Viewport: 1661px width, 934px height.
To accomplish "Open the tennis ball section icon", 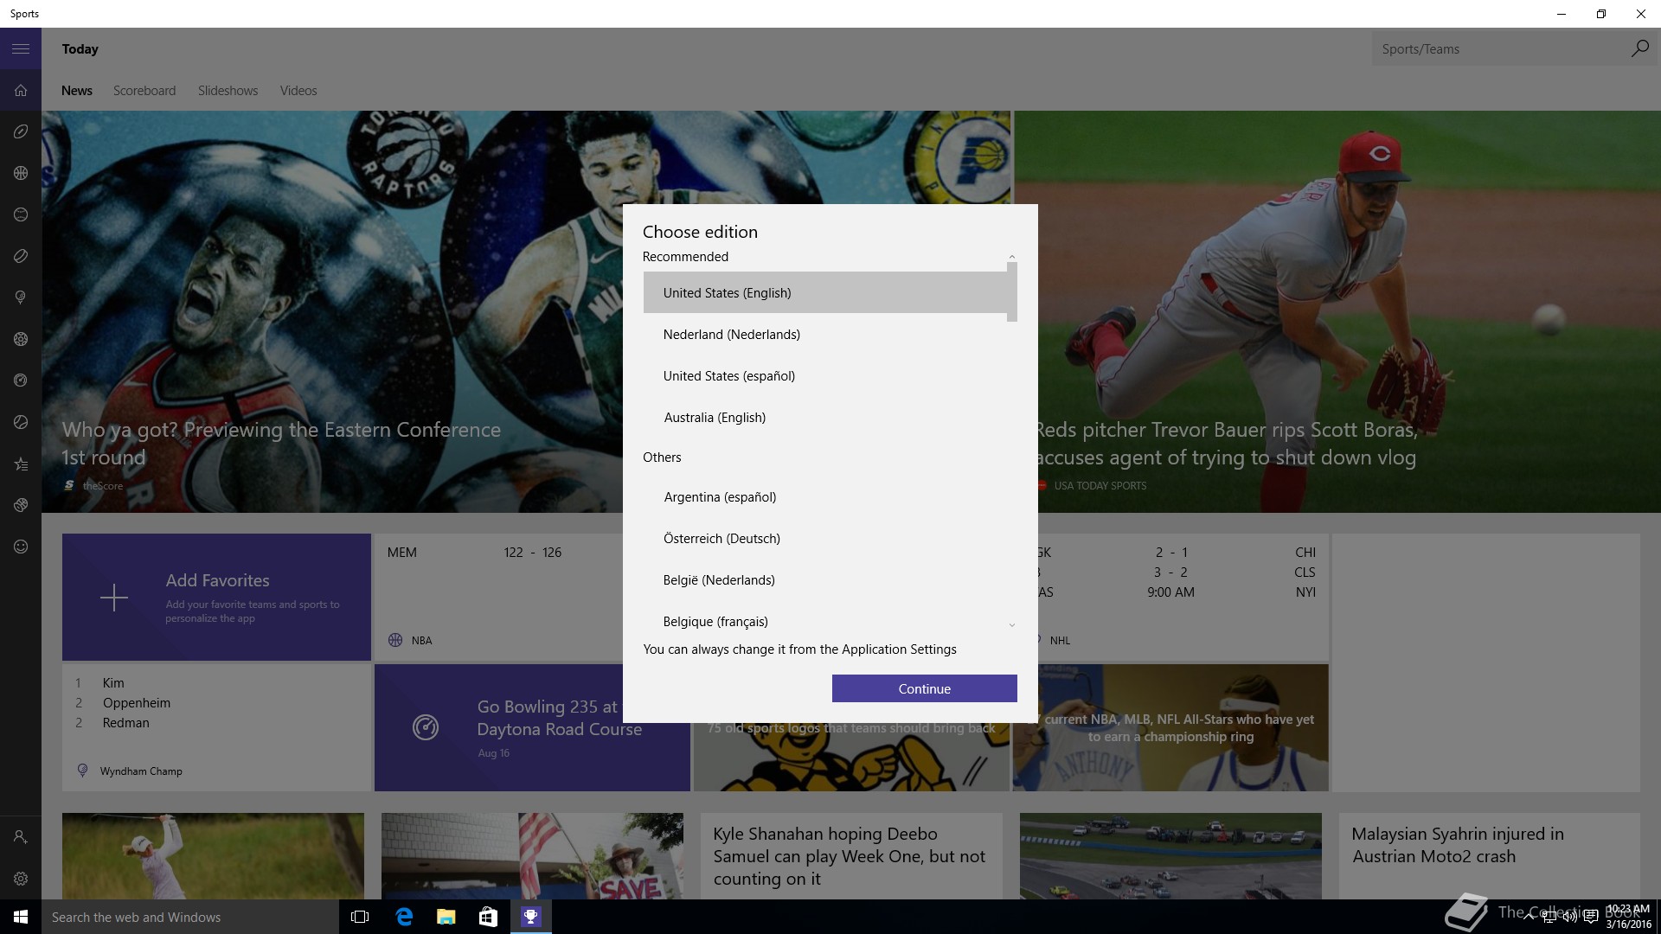I will (x=21, y=422).
